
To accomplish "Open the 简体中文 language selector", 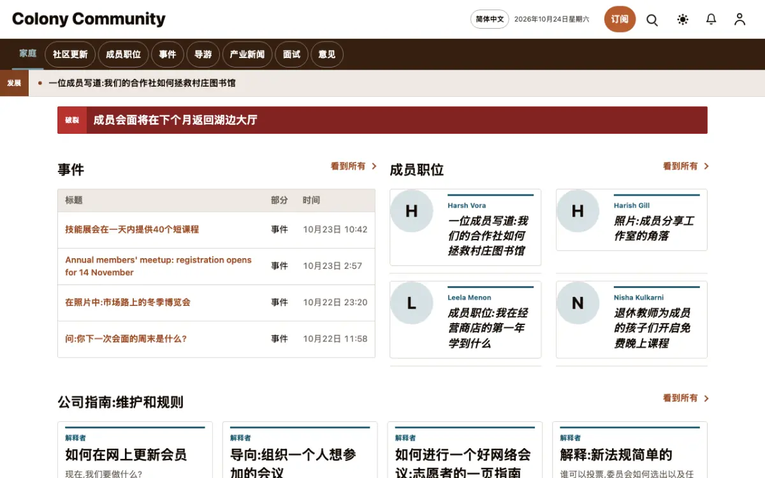I will coord(490,19).
